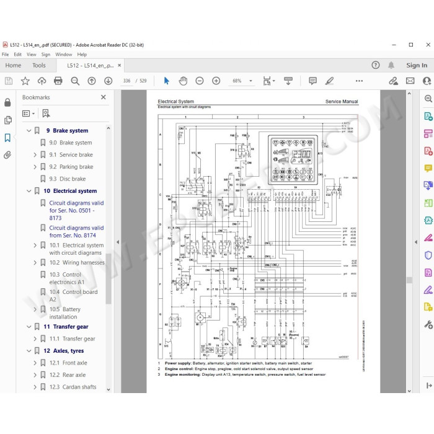Open 10.4 Control board A2 bookmark

point(73,296)
